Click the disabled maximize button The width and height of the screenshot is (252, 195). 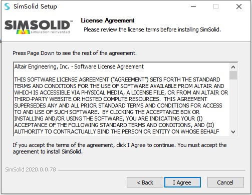coord(216,6)
